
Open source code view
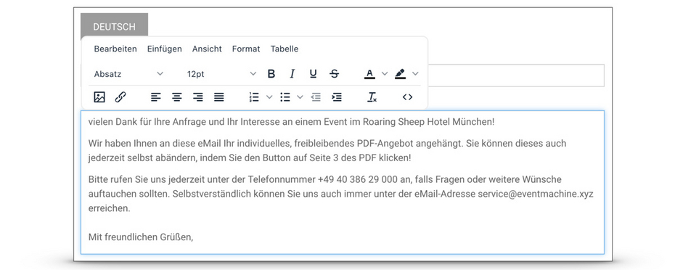(x=407, y=97)
